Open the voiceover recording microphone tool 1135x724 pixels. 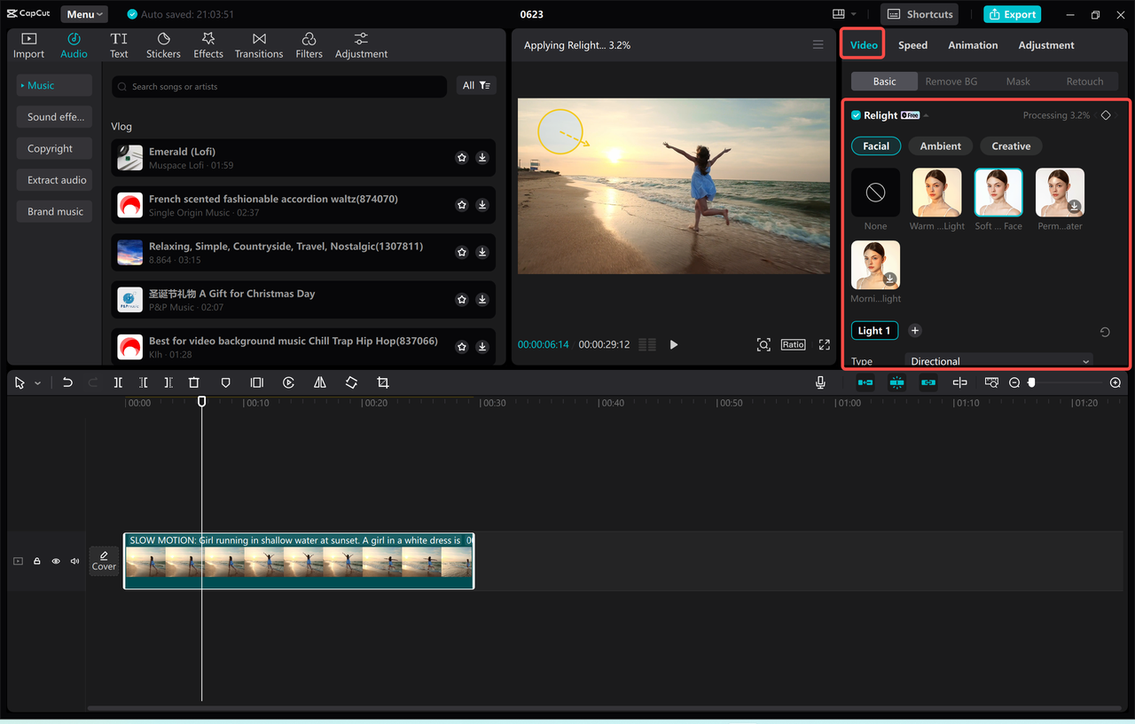pos(820,382)
